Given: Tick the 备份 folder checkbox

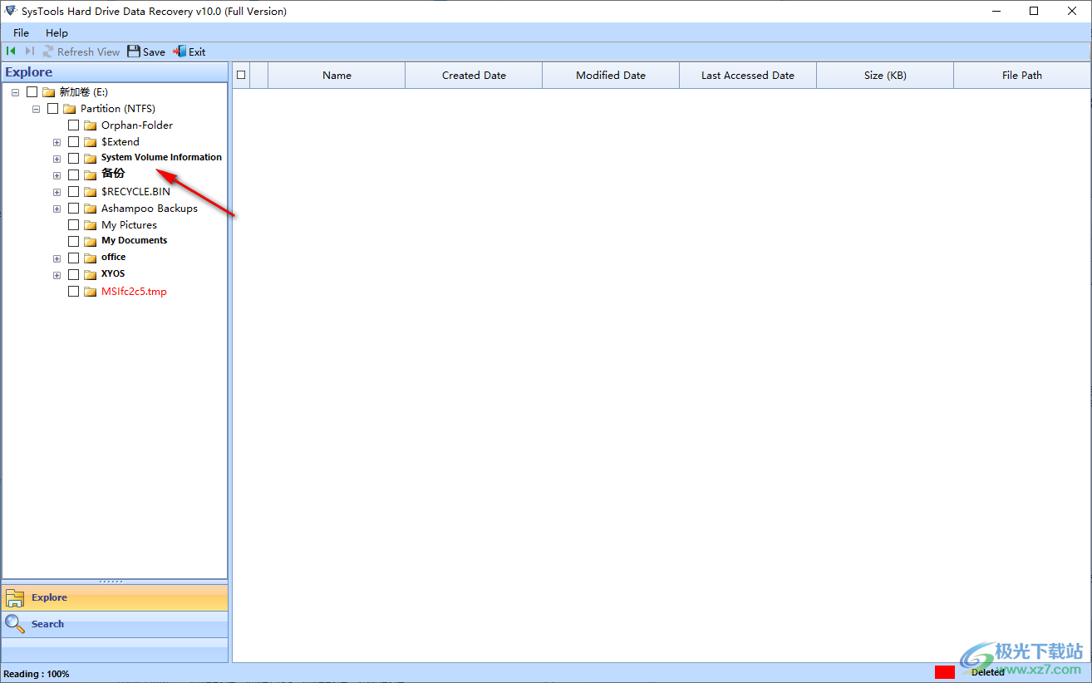Looking at the screenshot, I should [x=74, y=175].
